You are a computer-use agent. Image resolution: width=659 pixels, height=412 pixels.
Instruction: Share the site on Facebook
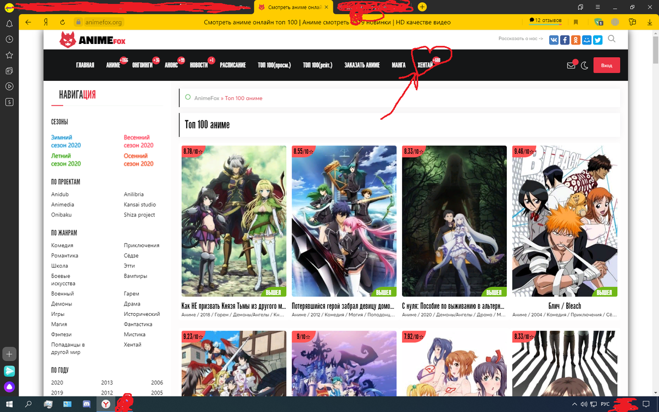tap(565, 40)
